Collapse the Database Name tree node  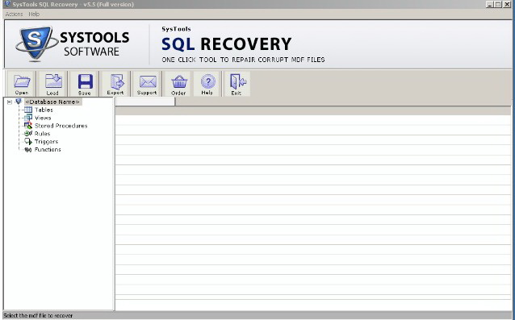10,102
